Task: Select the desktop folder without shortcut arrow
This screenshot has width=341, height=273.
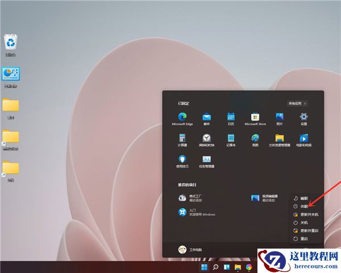Action: point(11,109)
